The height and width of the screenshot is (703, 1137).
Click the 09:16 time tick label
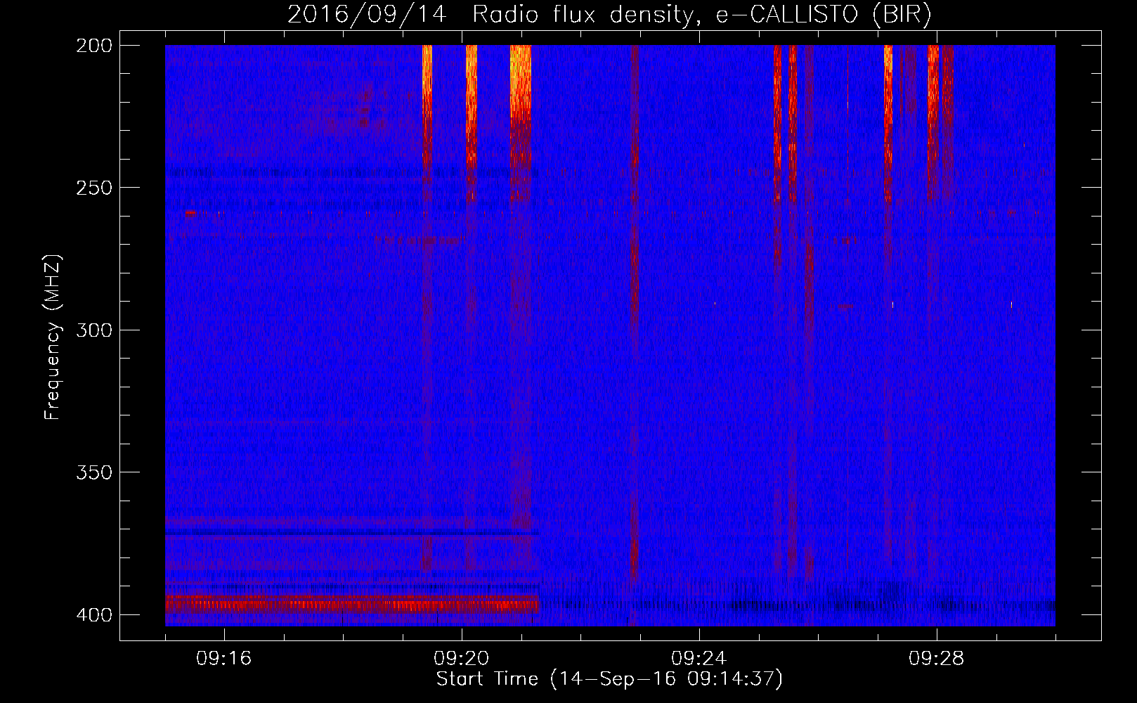pyautogui.click(x=223, y=659)
